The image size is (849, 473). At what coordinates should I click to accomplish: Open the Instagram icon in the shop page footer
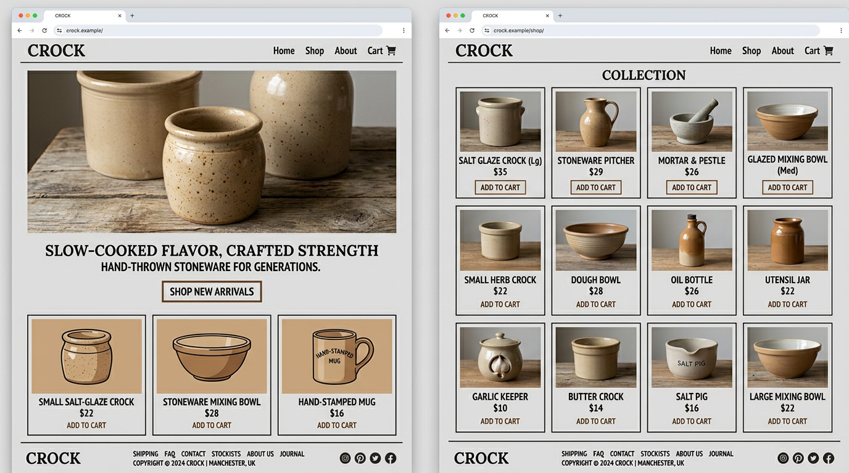[x=783, y=458]
